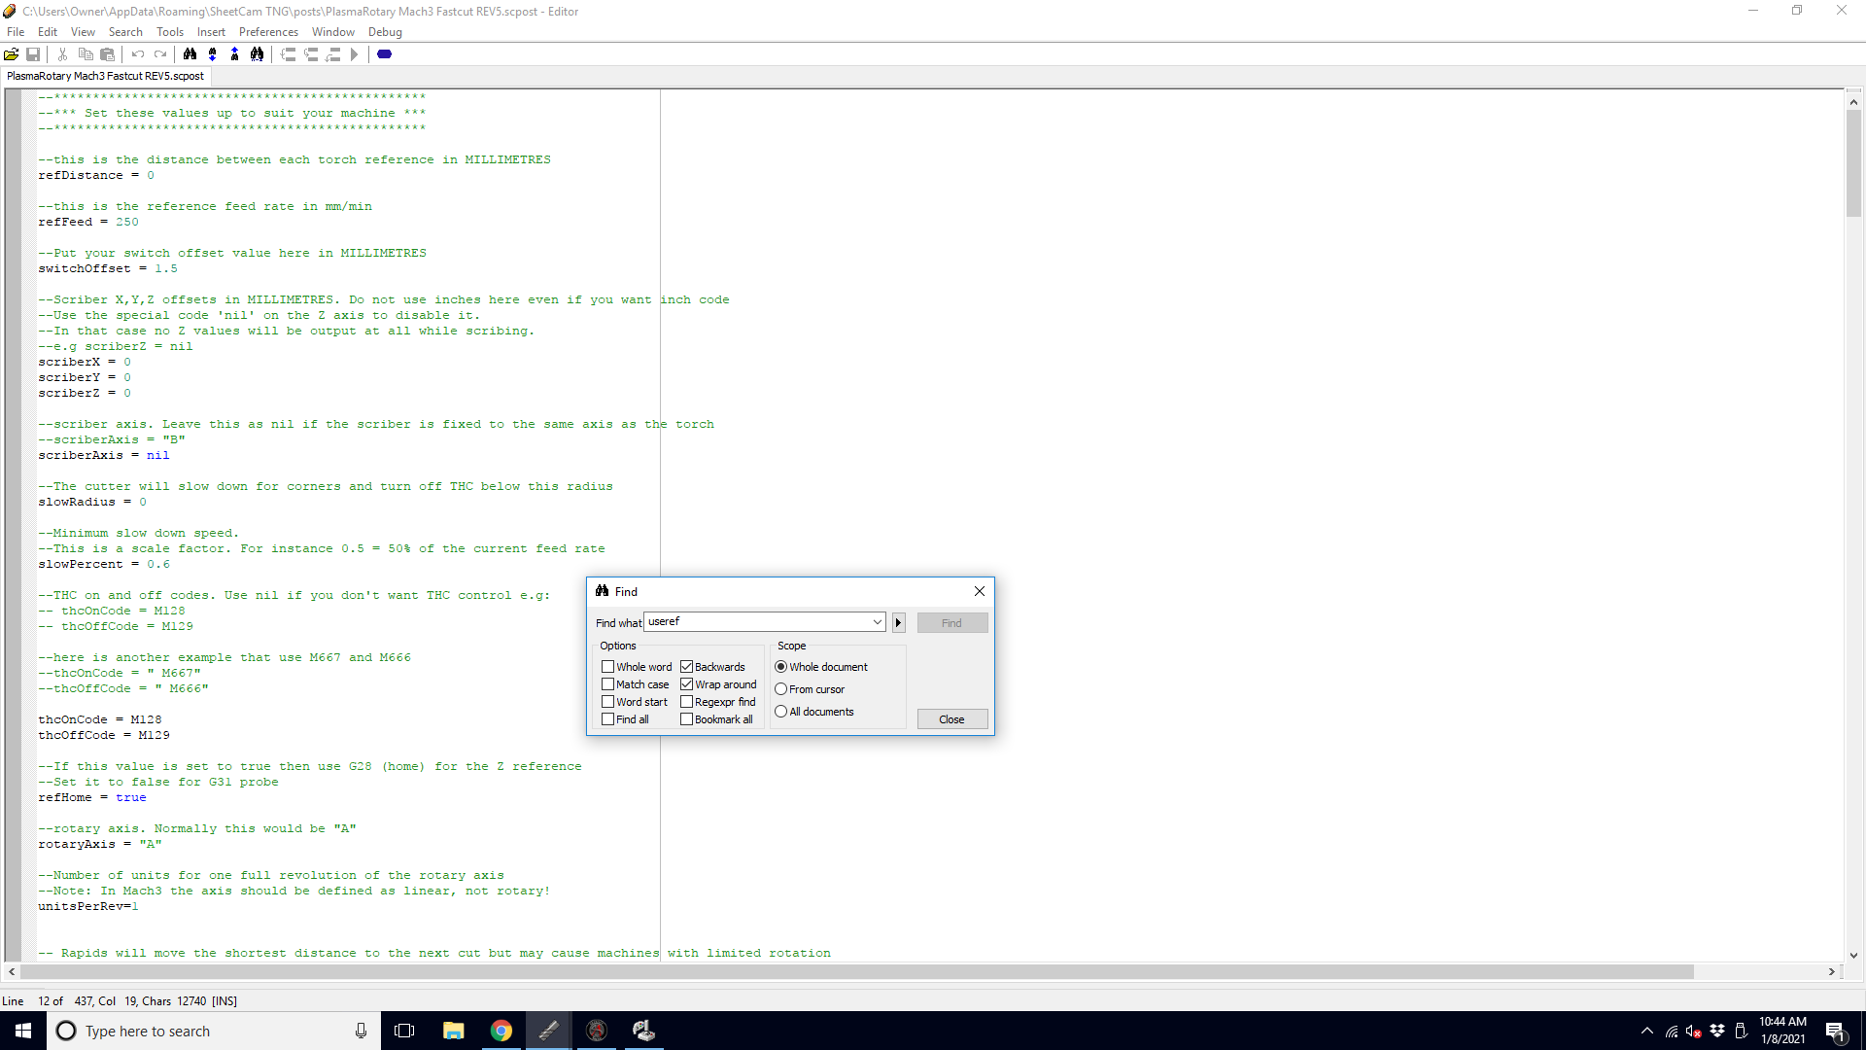Open the Edit menu
1866x1050 pixels.
[x=48, y=32]
